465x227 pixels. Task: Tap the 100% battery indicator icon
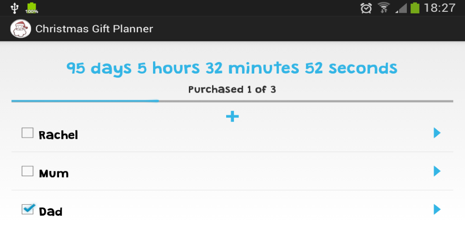click(x=31, y=8)
